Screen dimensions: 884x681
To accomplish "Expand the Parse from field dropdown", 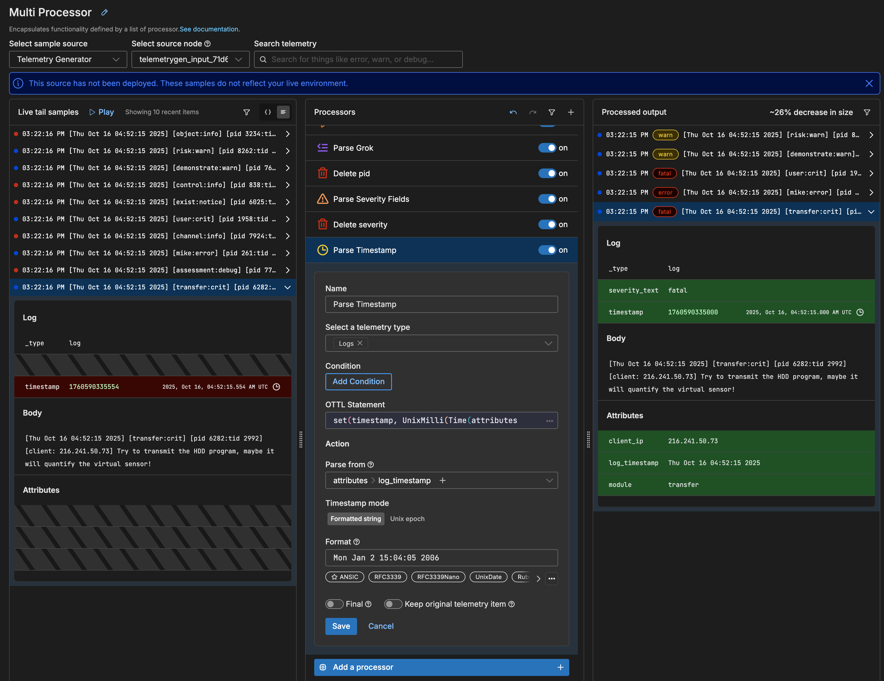I will [x=549, y=481].
